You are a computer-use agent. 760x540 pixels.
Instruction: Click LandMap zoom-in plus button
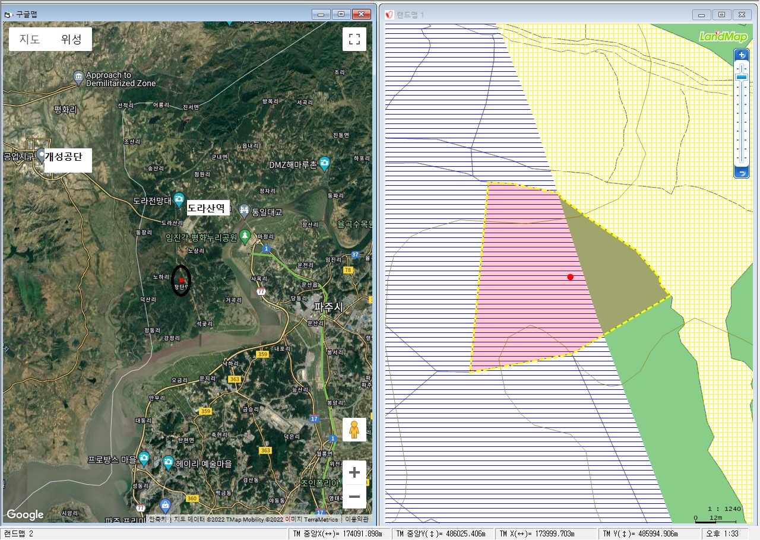[742, 55]
